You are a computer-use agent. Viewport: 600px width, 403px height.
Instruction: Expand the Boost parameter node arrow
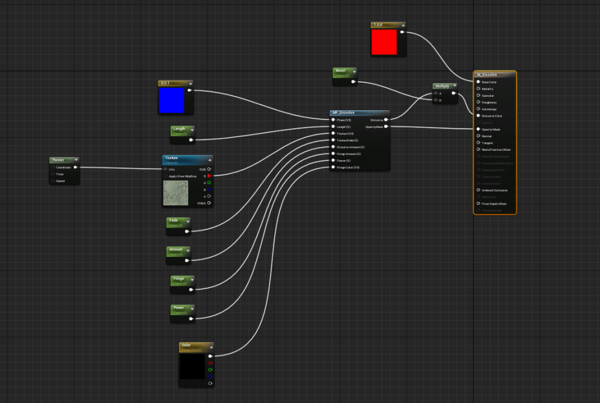pos(355,71)
